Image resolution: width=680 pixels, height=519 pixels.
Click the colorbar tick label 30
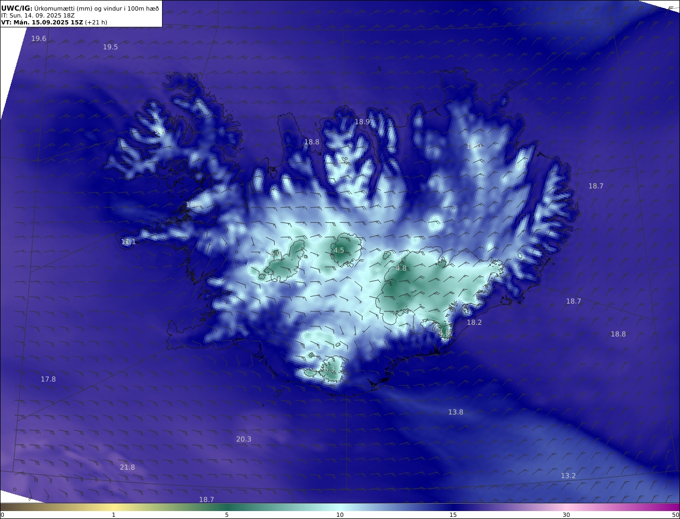click(x=566, y=515)
